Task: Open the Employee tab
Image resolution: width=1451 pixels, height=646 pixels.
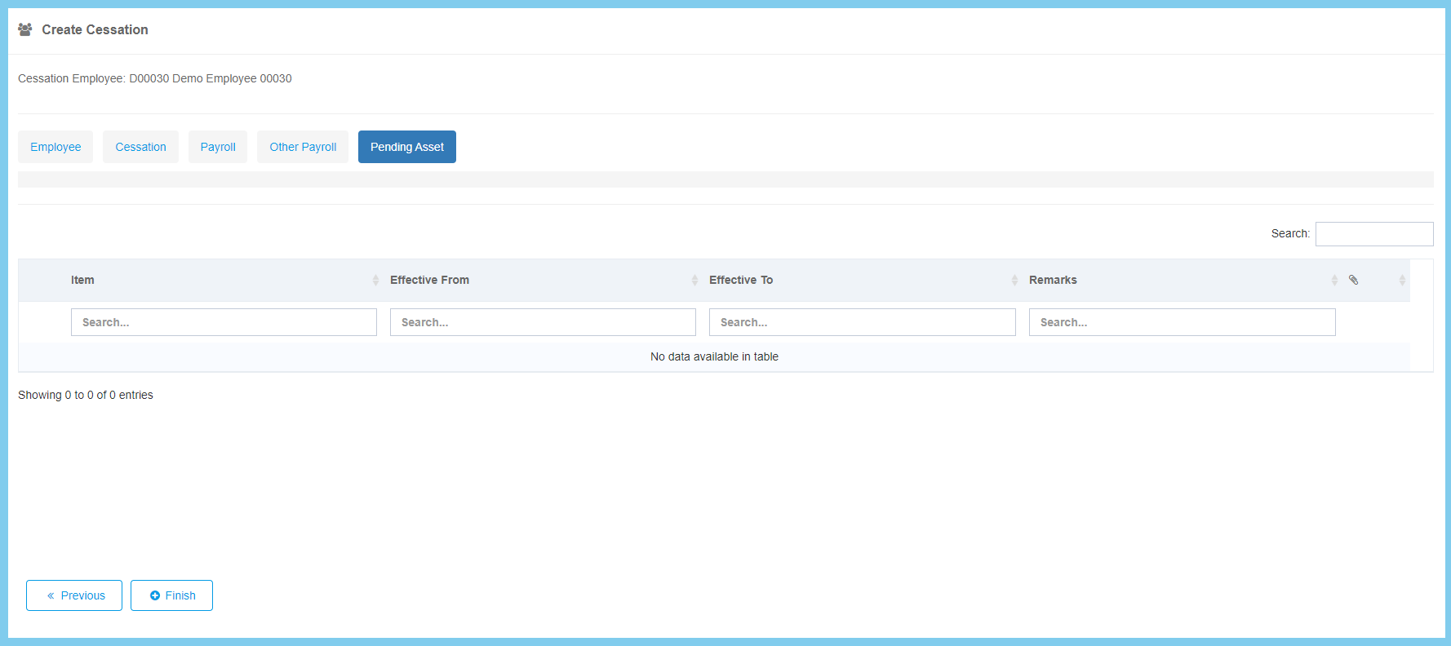Action: (55, 147)
